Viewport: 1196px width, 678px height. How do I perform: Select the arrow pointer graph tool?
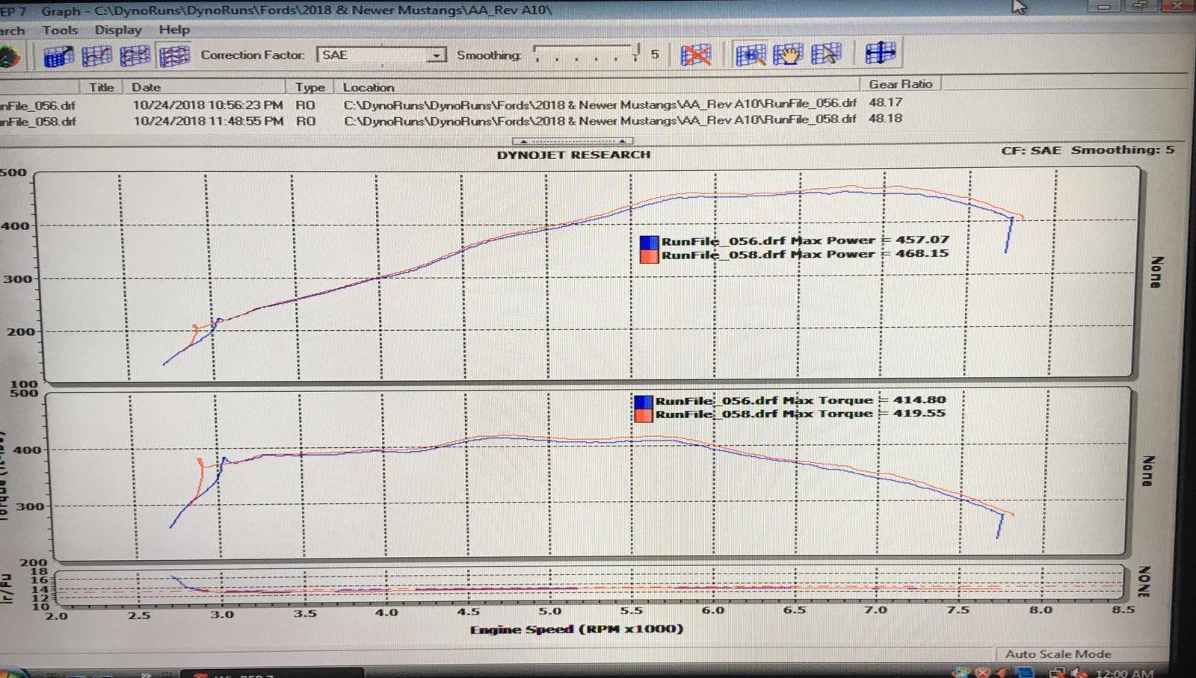826,55
